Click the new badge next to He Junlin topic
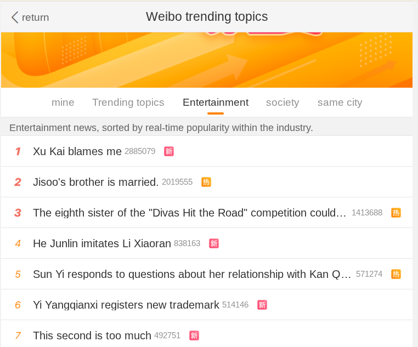 coord(214,243)
